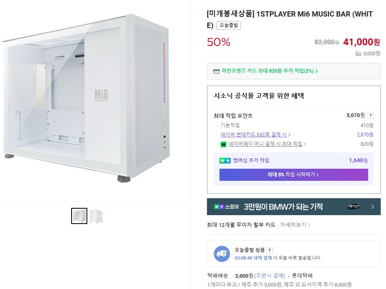Click the 3만원이 BMW가 되는 기적 banner text

coord(283,207)
